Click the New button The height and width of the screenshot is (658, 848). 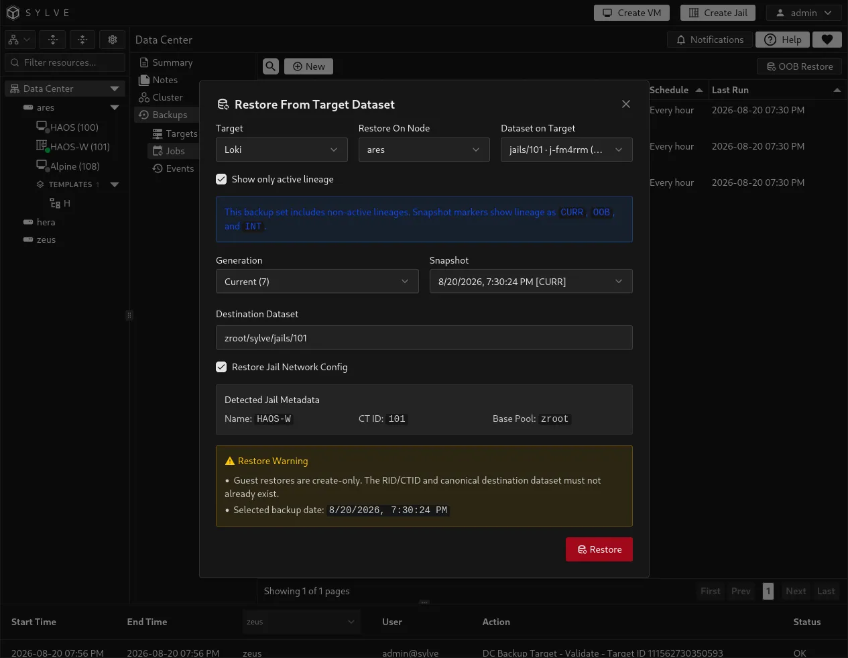309,66
